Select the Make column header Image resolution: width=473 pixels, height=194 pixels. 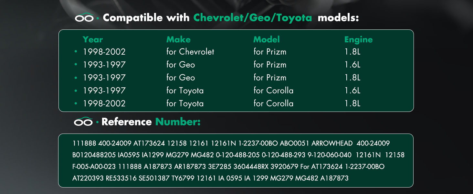[x=178, y=39]
